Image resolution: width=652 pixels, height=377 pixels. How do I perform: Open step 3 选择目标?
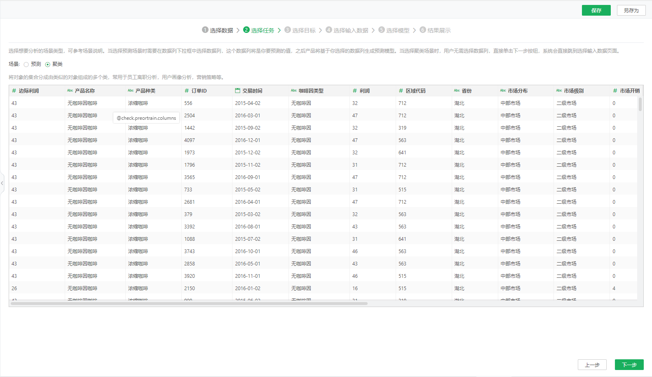click(x=300, y=30)
